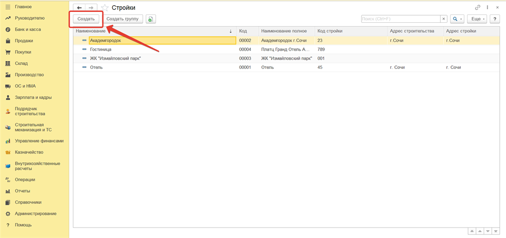Screen dimensions: 506x238
Task: Open the hamburger icon beside Главное
Action: pyautogui.click(x=8, y=7)
